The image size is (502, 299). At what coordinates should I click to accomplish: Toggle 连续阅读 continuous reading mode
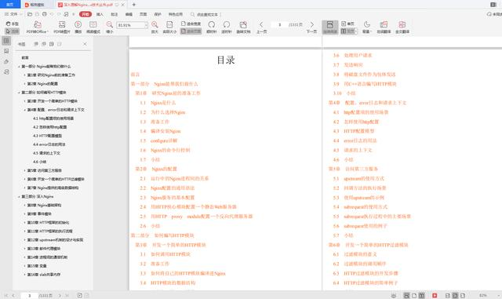[x=329, y=27]
